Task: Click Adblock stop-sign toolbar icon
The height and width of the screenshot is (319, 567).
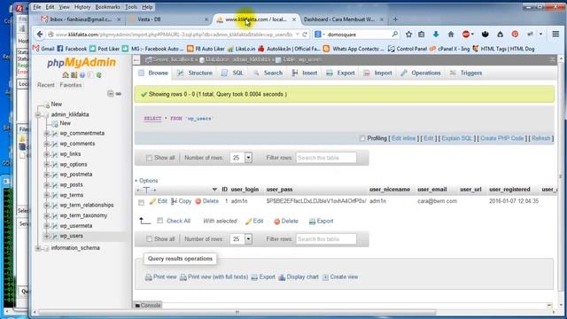Action: [x=466, y=35]
